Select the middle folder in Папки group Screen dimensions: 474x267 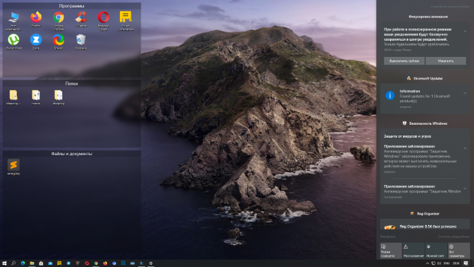point(36,97)
